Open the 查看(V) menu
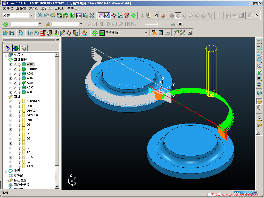Viewport: 264px width, 198px height. click(x=21, y=8)
